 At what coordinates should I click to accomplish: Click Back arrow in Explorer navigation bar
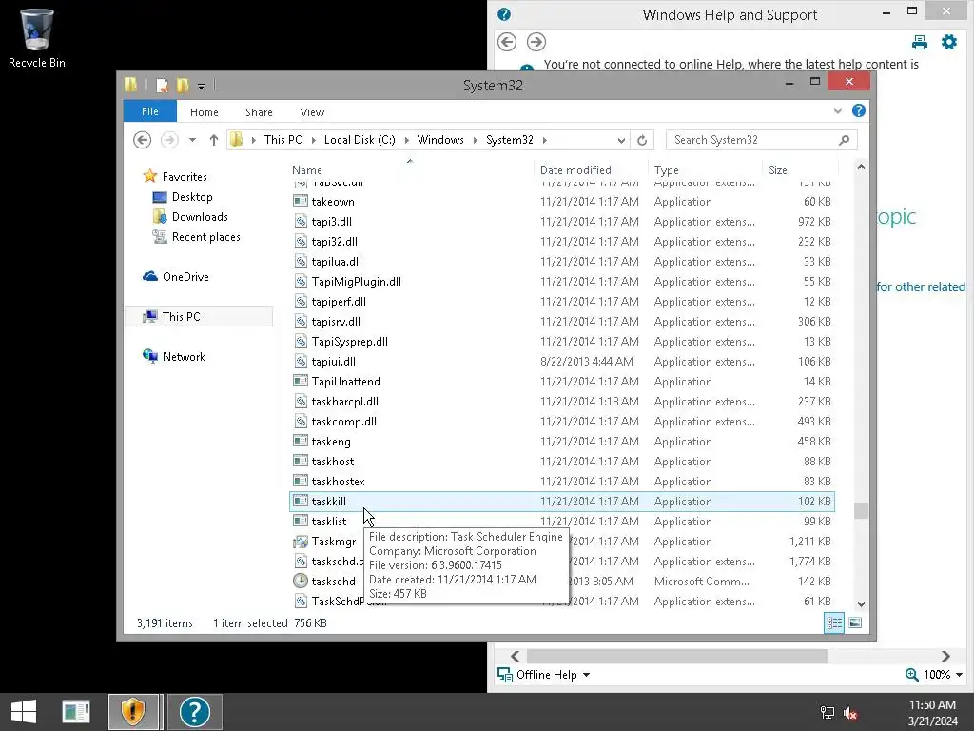point(143,140)
